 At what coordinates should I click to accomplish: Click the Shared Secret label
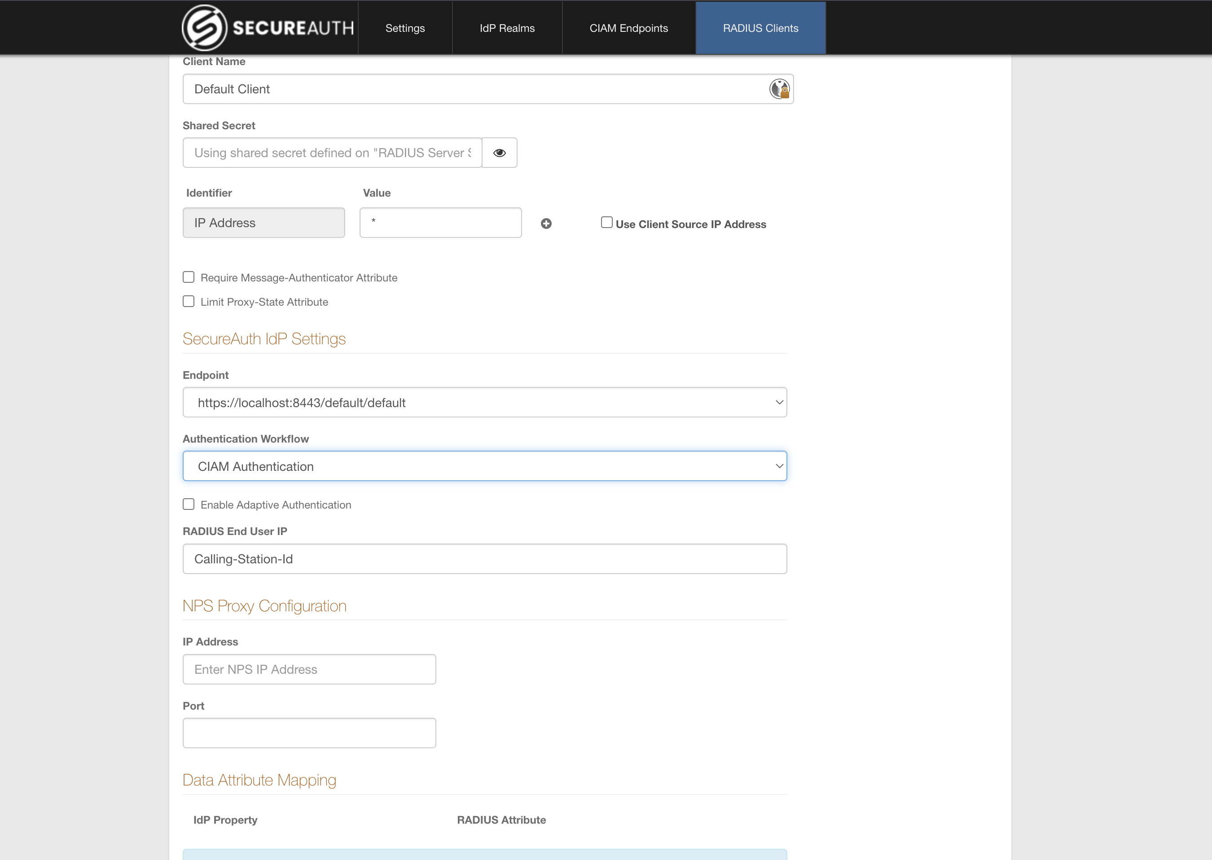click(x=219, y=126)
